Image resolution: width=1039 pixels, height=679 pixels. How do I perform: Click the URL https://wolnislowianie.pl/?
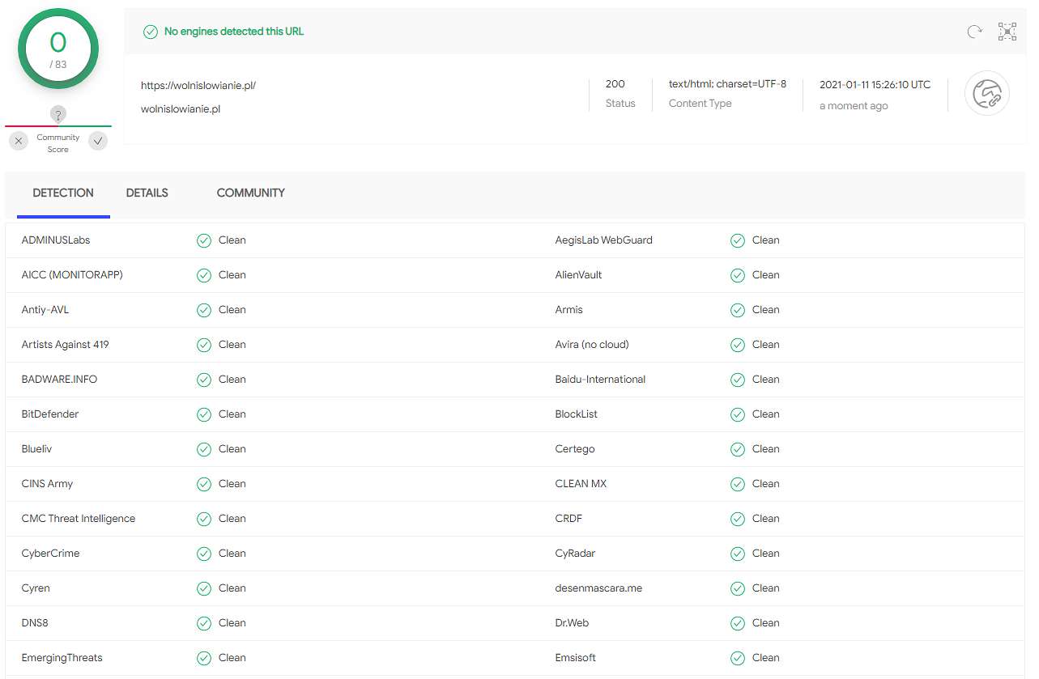click(198, 85)
